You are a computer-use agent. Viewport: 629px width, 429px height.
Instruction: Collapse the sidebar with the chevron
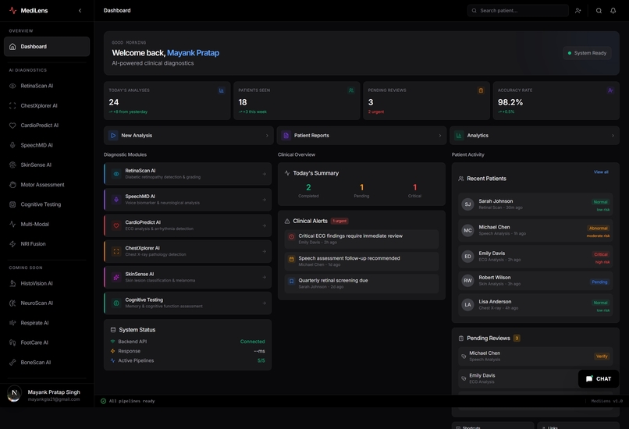tap(80, 10)
